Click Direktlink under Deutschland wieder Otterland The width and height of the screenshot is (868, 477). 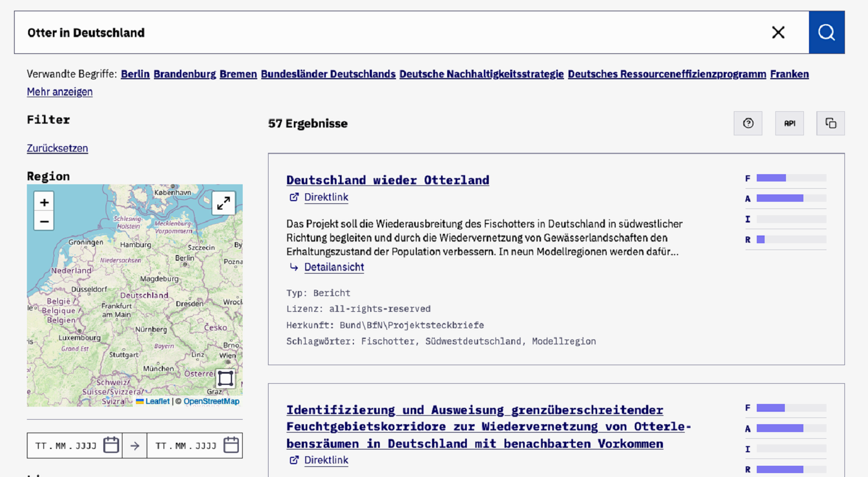pyautogui.click(x=326, y=197)
